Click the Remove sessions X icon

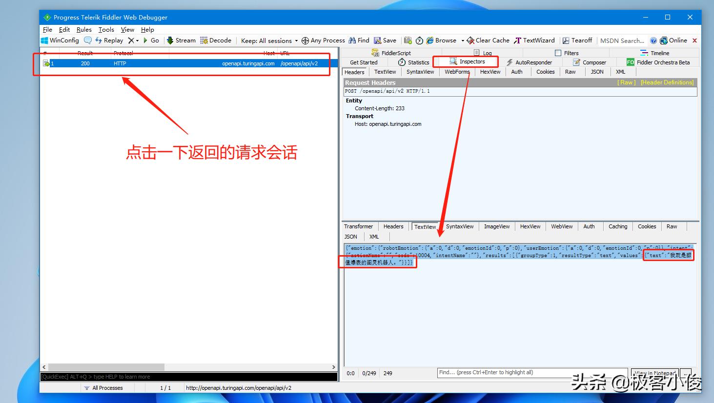pos(131,40)
